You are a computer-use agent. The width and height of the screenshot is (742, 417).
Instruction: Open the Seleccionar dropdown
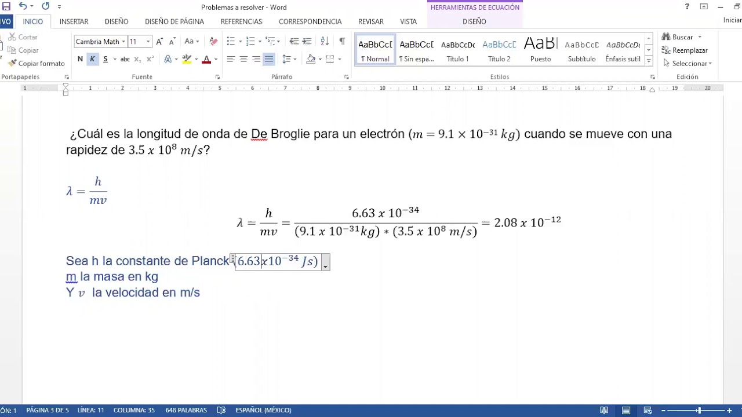coord(688,63)
